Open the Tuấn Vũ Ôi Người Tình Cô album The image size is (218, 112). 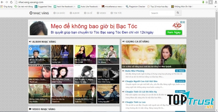[40, 54]
